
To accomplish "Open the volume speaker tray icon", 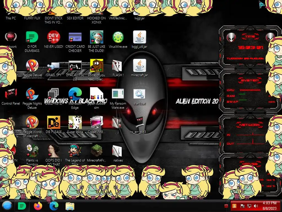I will point(256,206).
